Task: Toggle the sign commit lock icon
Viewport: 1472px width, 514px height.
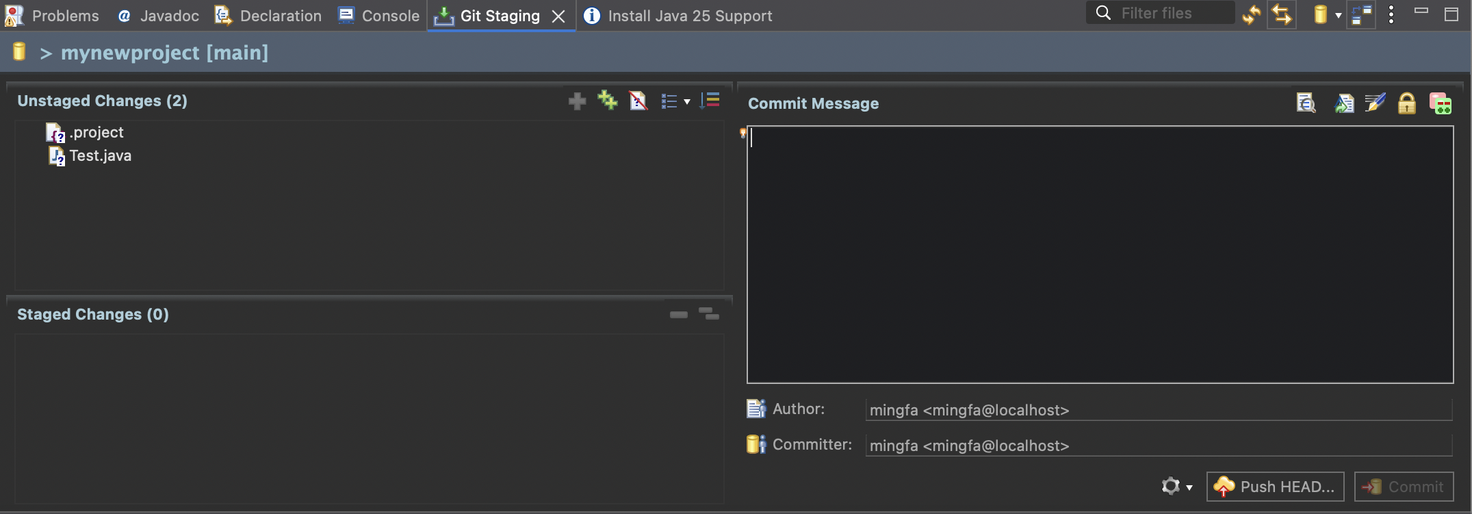Action: pos(1406,103)
